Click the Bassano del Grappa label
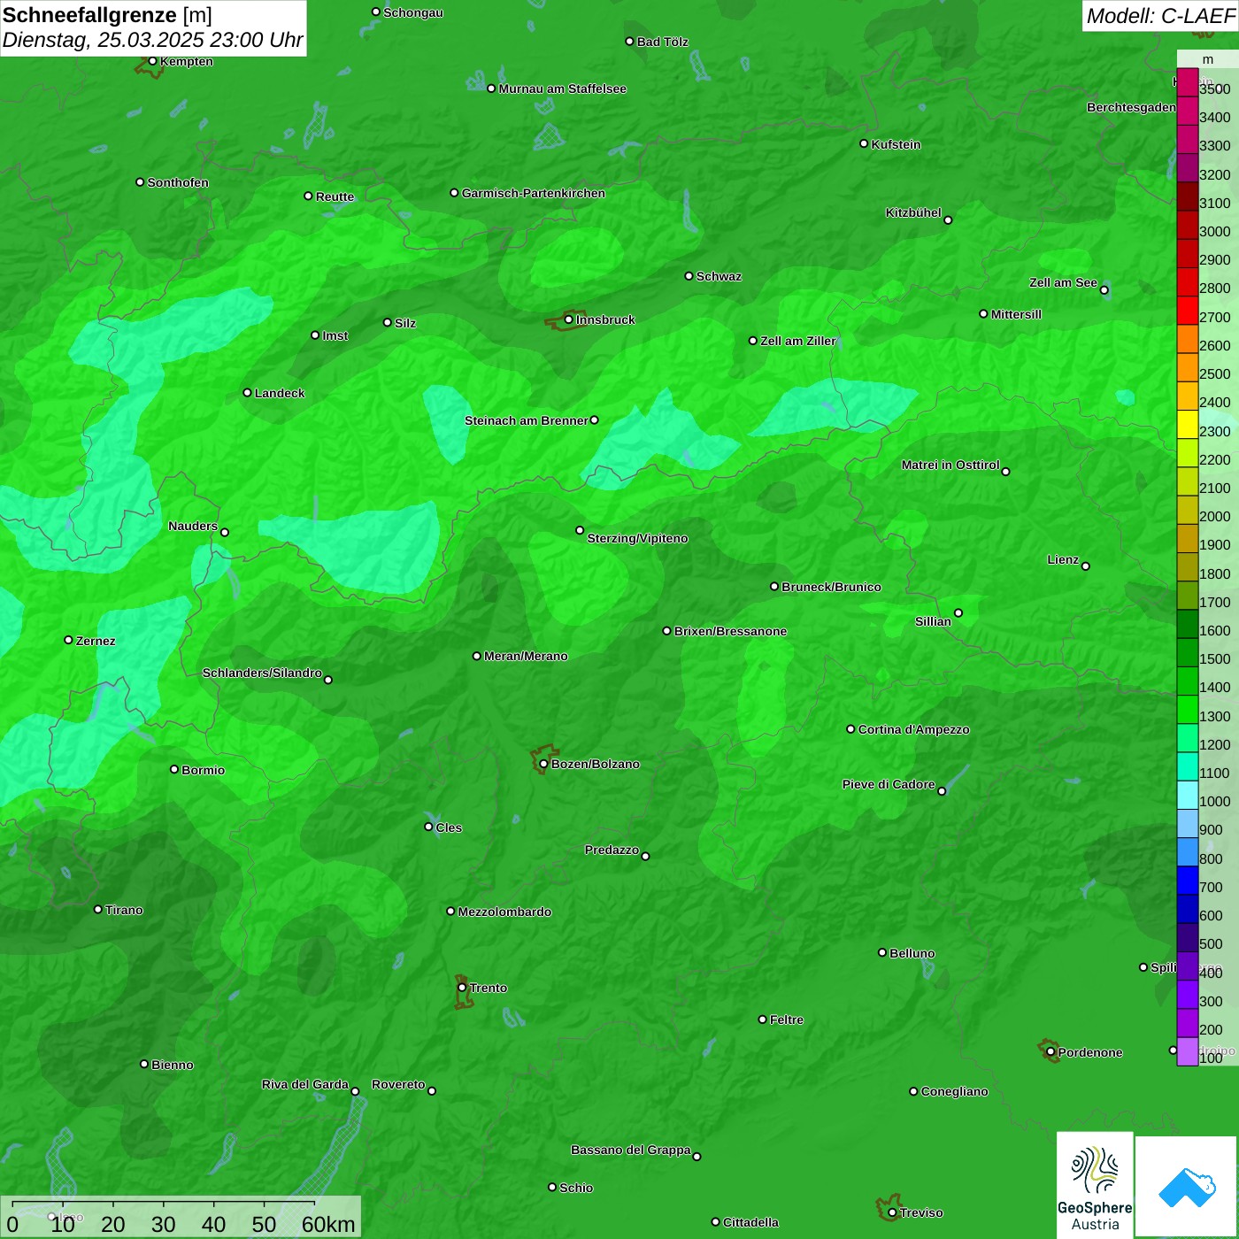This screenshot has height=1239, width=1239. [x=631, y=1150]
